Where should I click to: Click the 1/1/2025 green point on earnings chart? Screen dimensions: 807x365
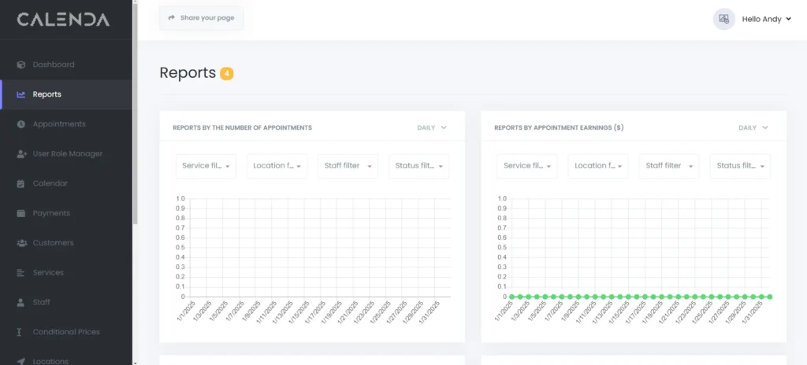[511, 297]
